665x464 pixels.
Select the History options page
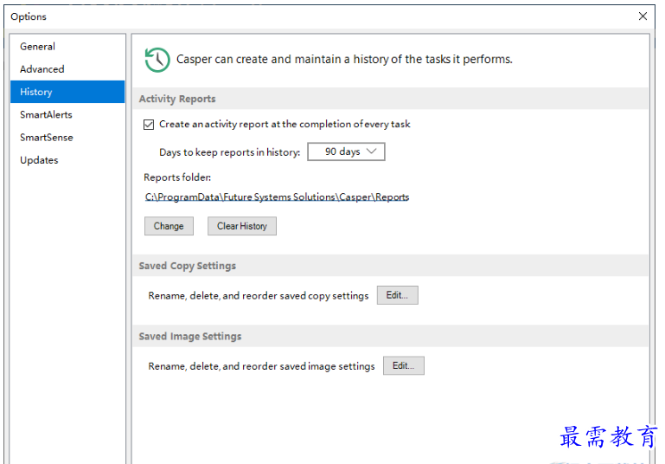tap(67, 92)
